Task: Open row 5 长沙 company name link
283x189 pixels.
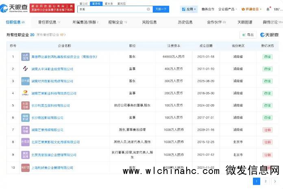Action: pyautogui.click(x=50, y=105)
